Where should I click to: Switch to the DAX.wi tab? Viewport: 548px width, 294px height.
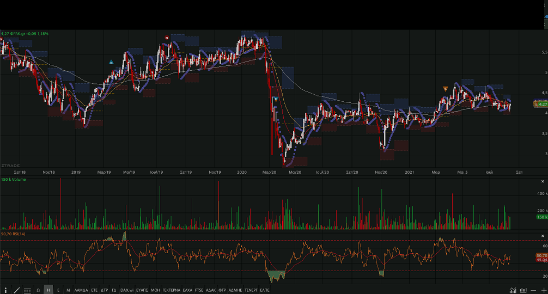coord(126,290)
